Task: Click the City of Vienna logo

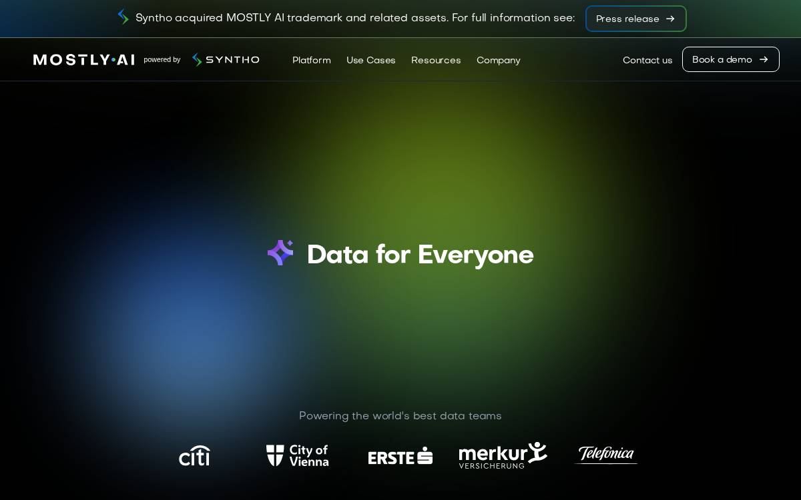Action: 298,455
